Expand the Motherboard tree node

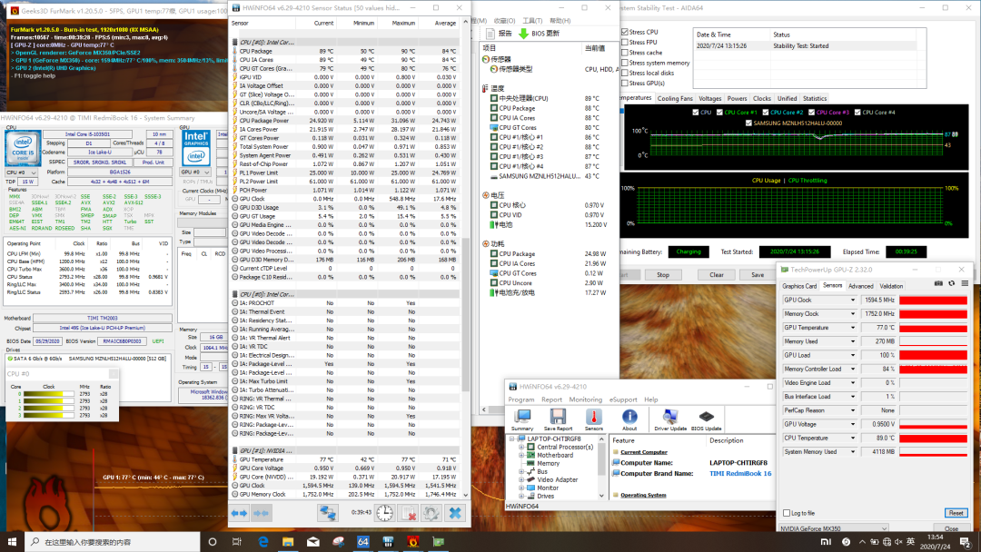pos(522,455)
